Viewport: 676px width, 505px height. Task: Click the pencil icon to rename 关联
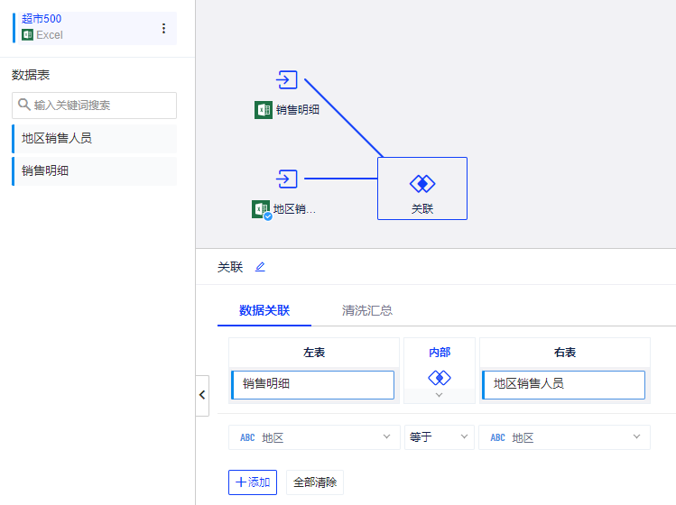click(260, 267)
